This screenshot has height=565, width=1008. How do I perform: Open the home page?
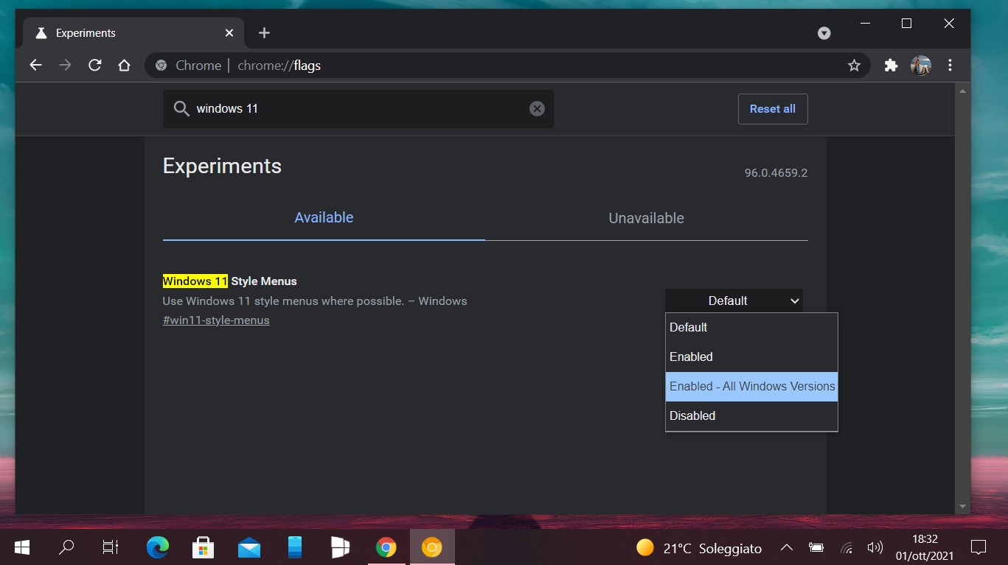tap(124, 66)
